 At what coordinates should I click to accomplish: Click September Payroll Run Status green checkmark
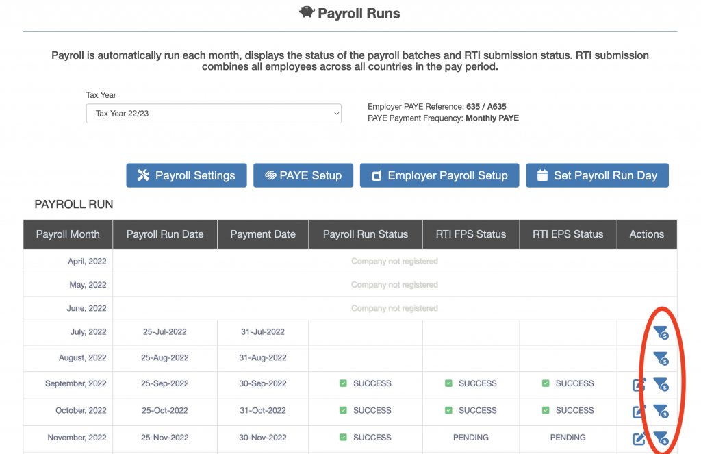tap(343, 383)
